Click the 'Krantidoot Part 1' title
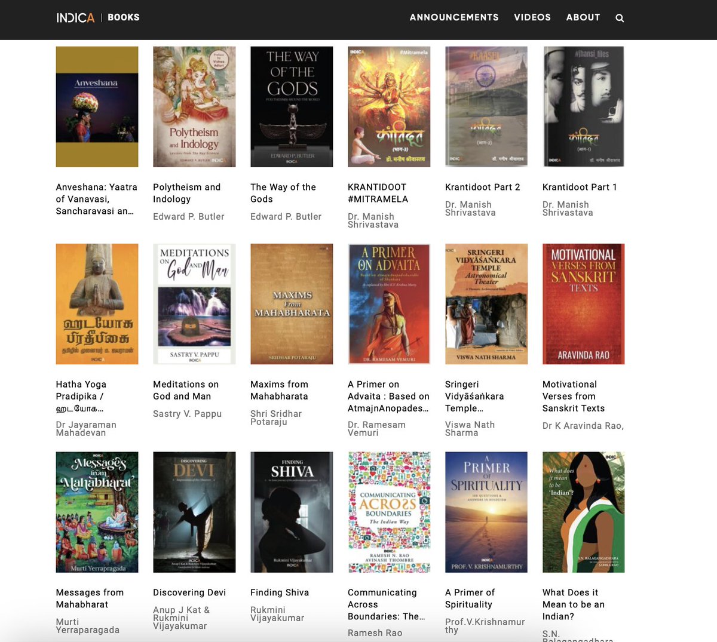This screenshot has width=717, height=642. pos(580,187)
